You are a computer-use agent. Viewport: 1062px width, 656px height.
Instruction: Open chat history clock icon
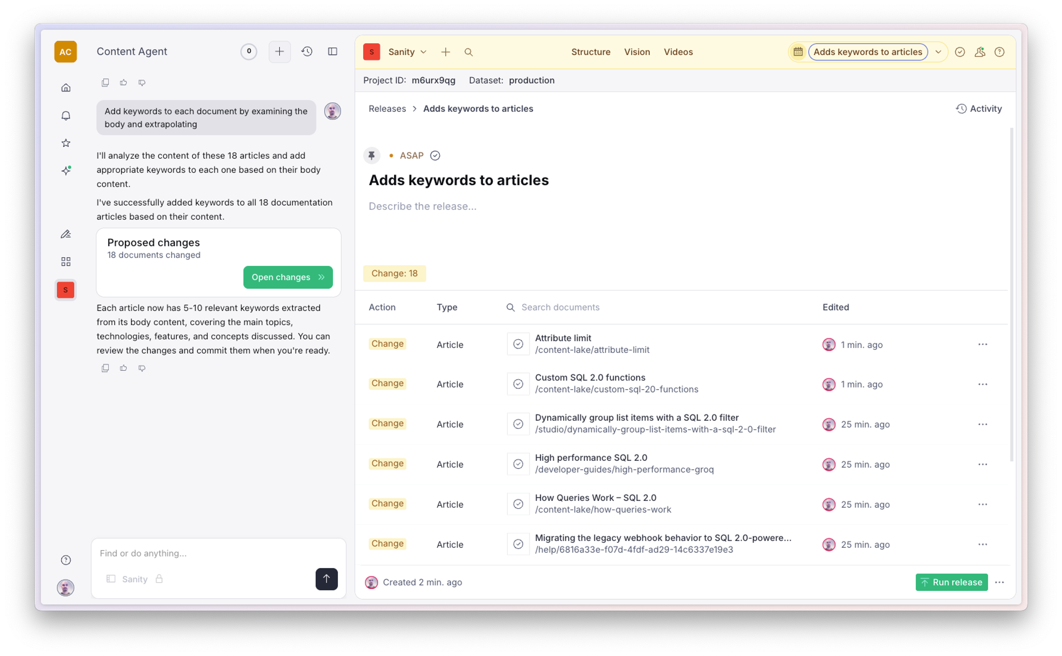[x=307, y=52]
